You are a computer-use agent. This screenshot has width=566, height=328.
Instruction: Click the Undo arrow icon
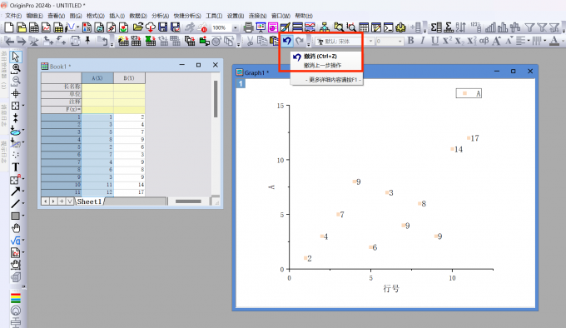pyautogui.click(x=287, y=41)
